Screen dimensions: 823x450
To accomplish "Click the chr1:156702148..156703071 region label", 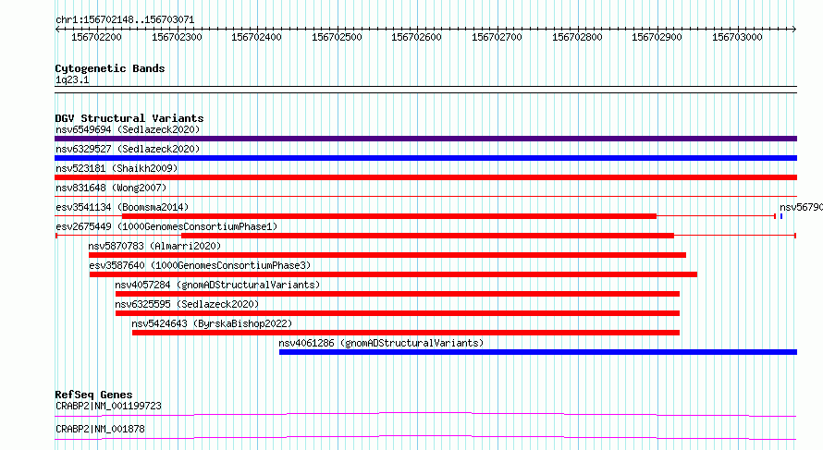I will tap(125, 20).
